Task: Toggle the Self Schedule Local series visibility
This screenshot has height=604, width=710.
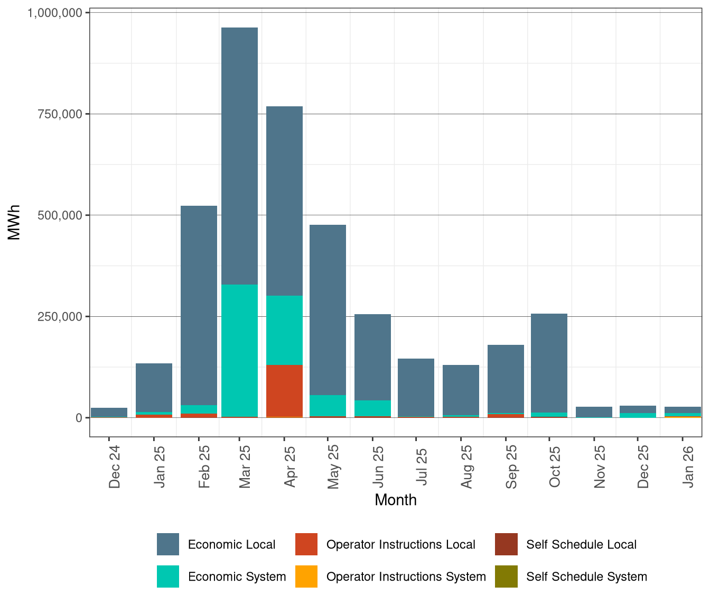Action: pyautogui.click(x=507, y=544)
